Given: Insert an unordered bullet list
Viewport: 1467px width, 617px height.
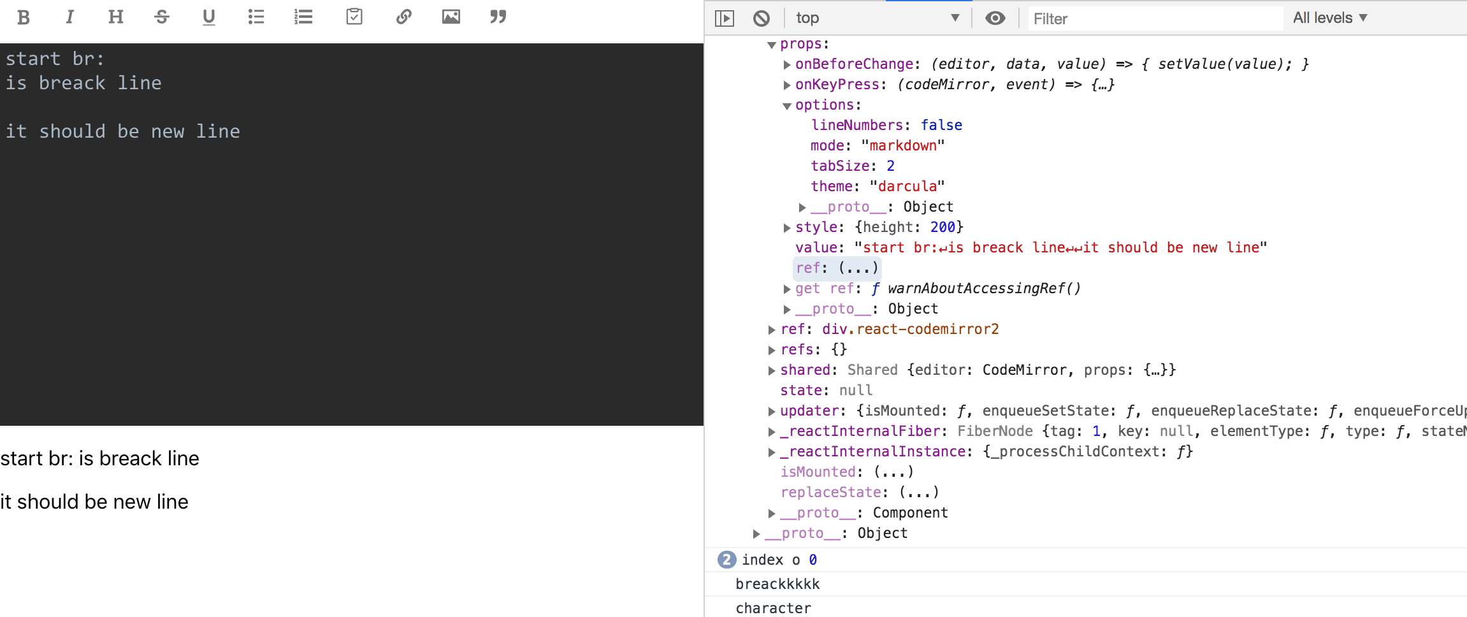Looking at the screenshot, I should pos(256,17).
